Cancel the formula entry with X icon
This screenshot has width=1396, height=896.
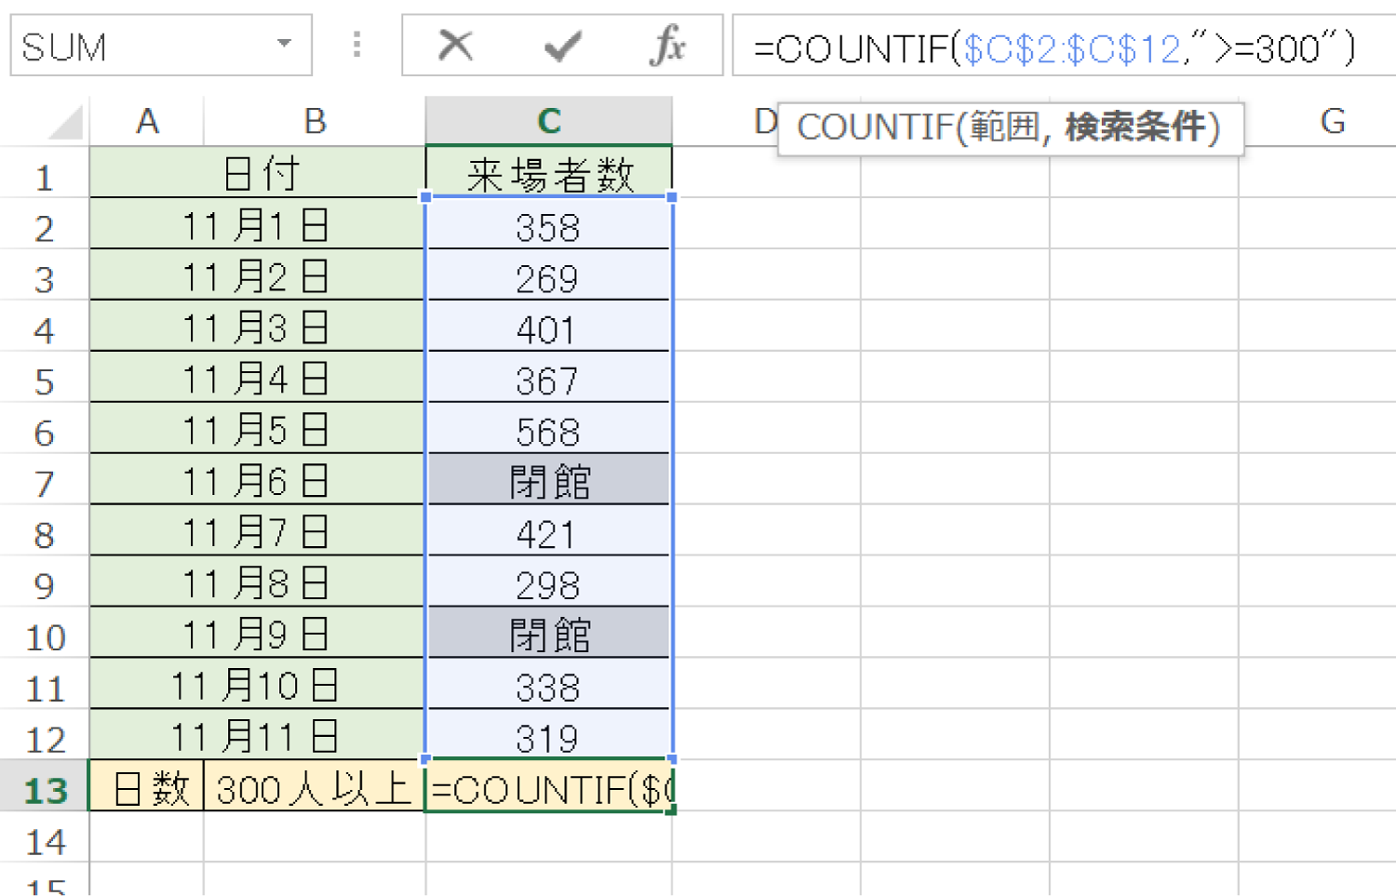coord(455,45)
